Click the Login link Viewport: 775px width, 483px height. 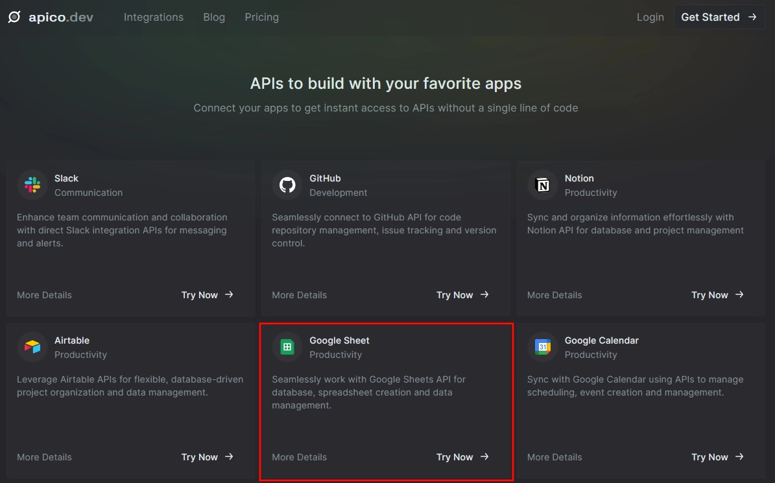650,17
